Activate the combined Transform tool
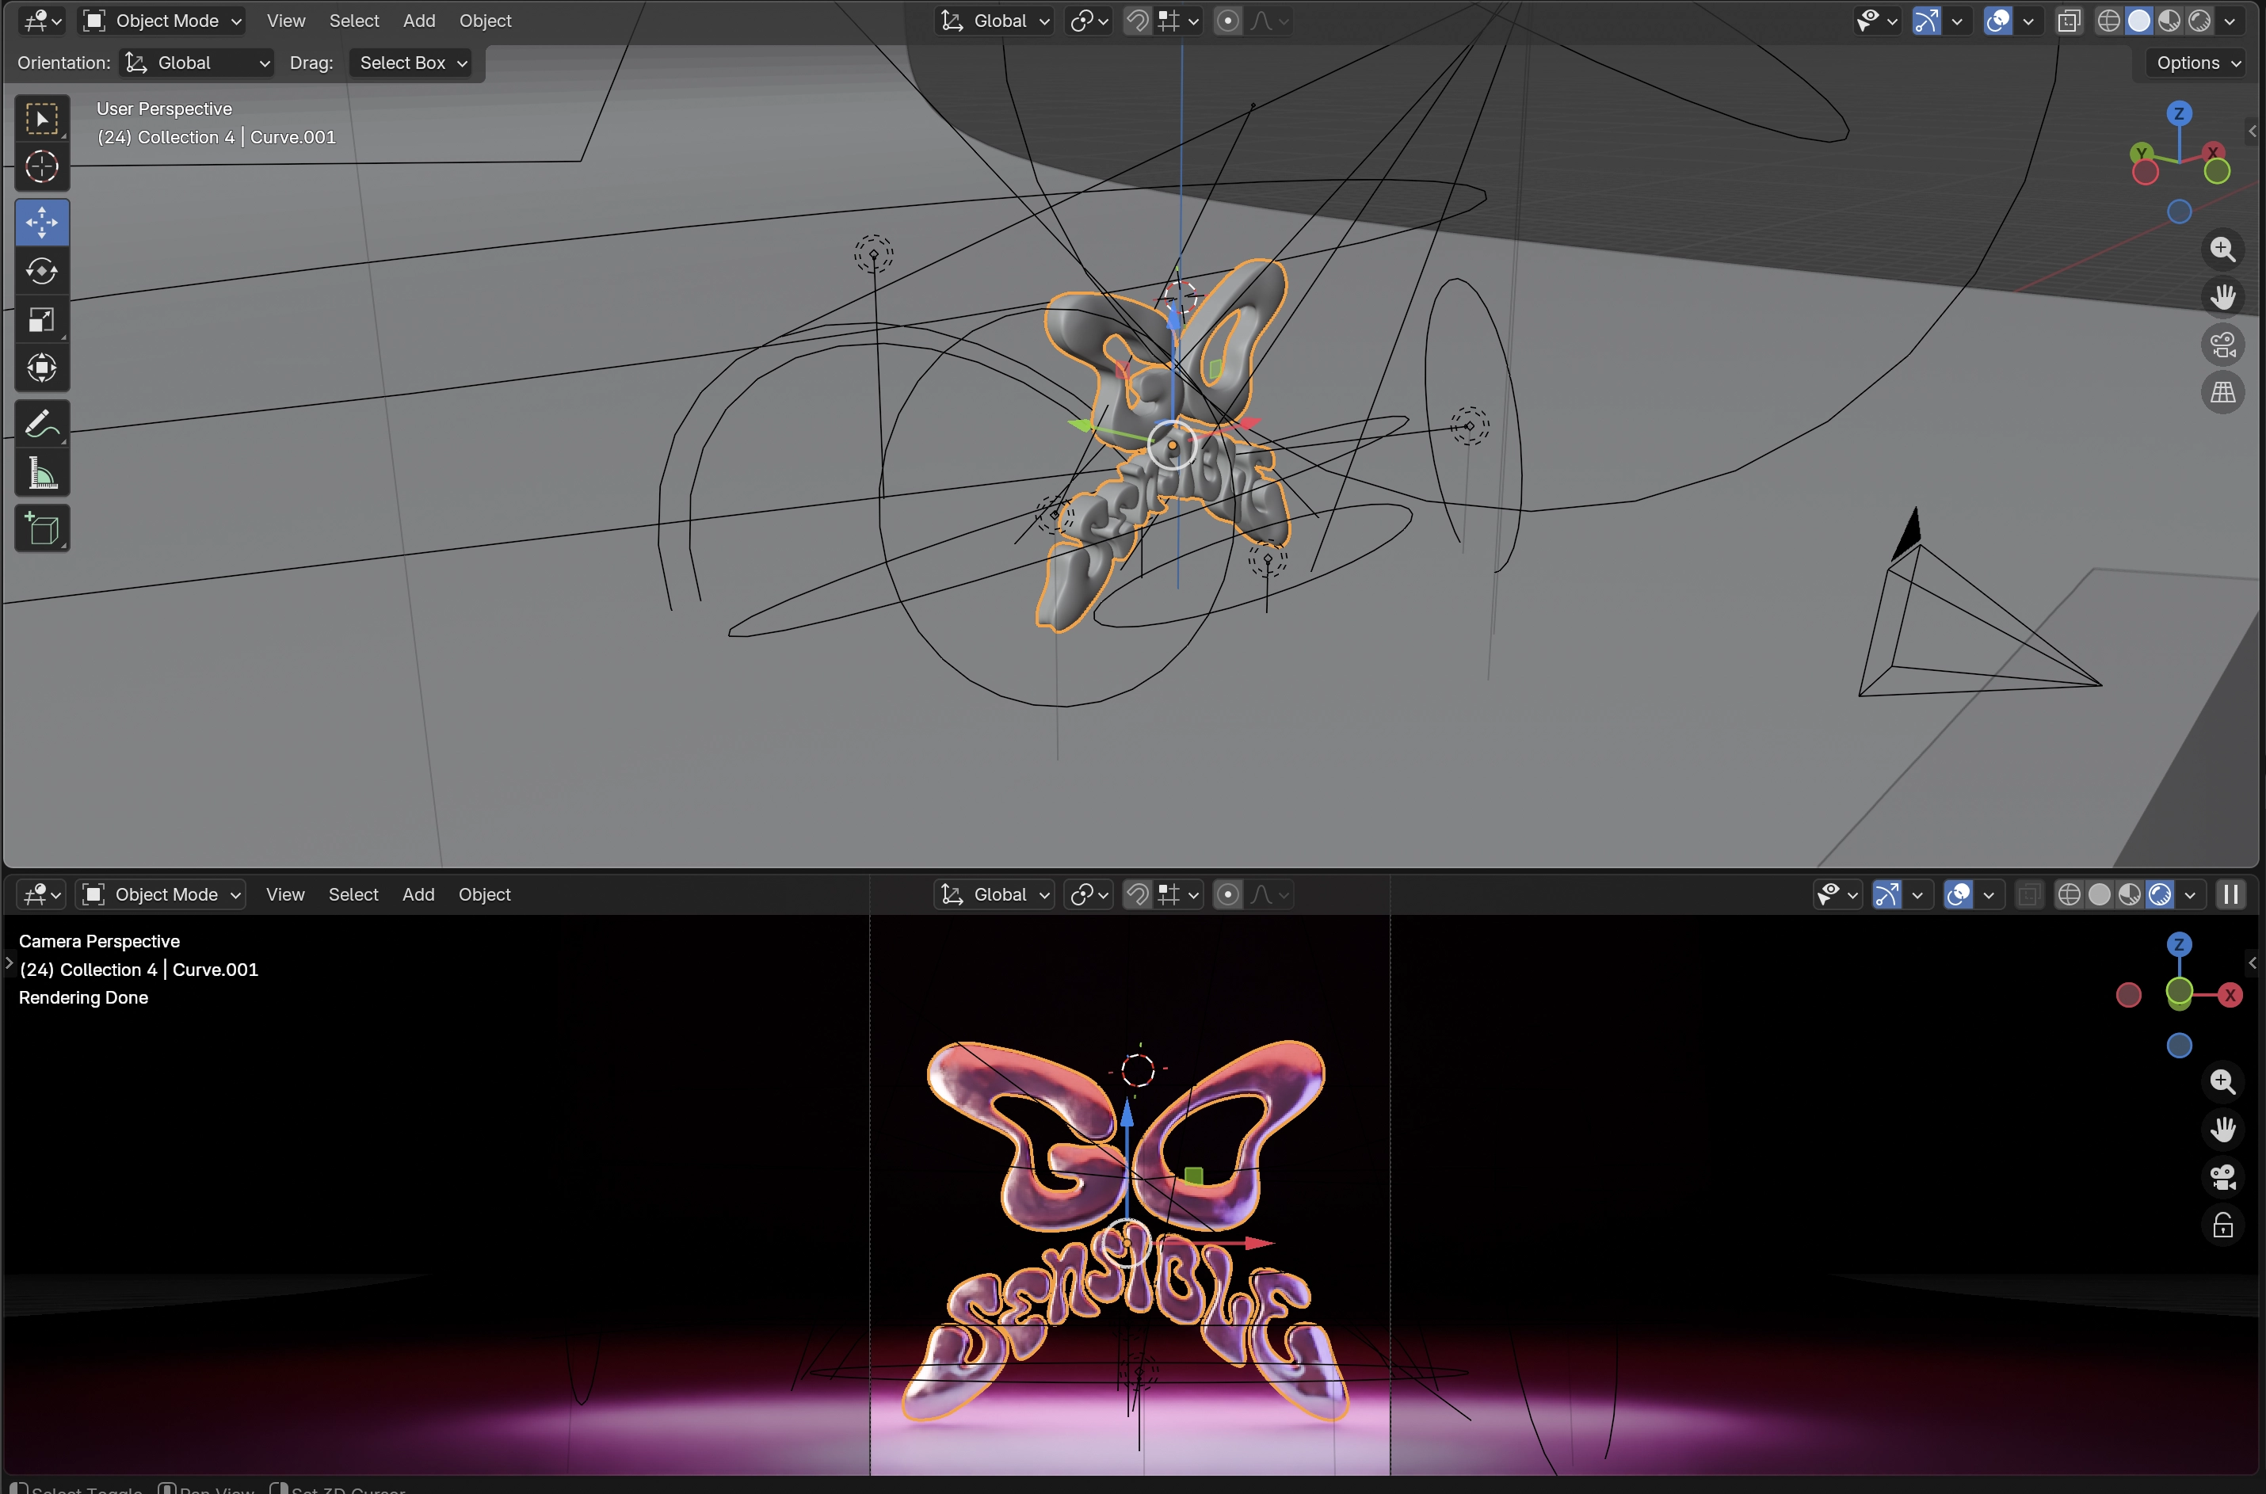Screen dimensions: 2266x1494 42,368
